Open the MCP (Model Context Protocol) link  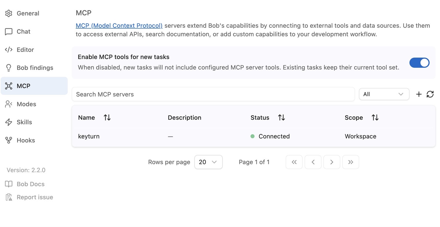[x=119, y=25]
